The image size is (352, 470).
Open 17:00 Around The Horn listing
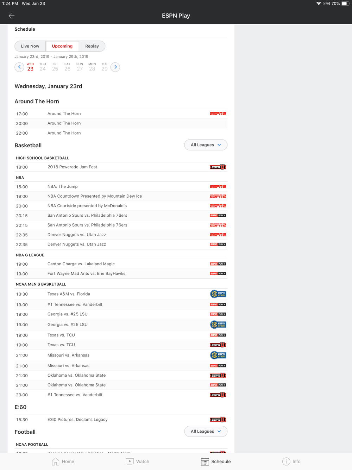click(x=121, y=114)
